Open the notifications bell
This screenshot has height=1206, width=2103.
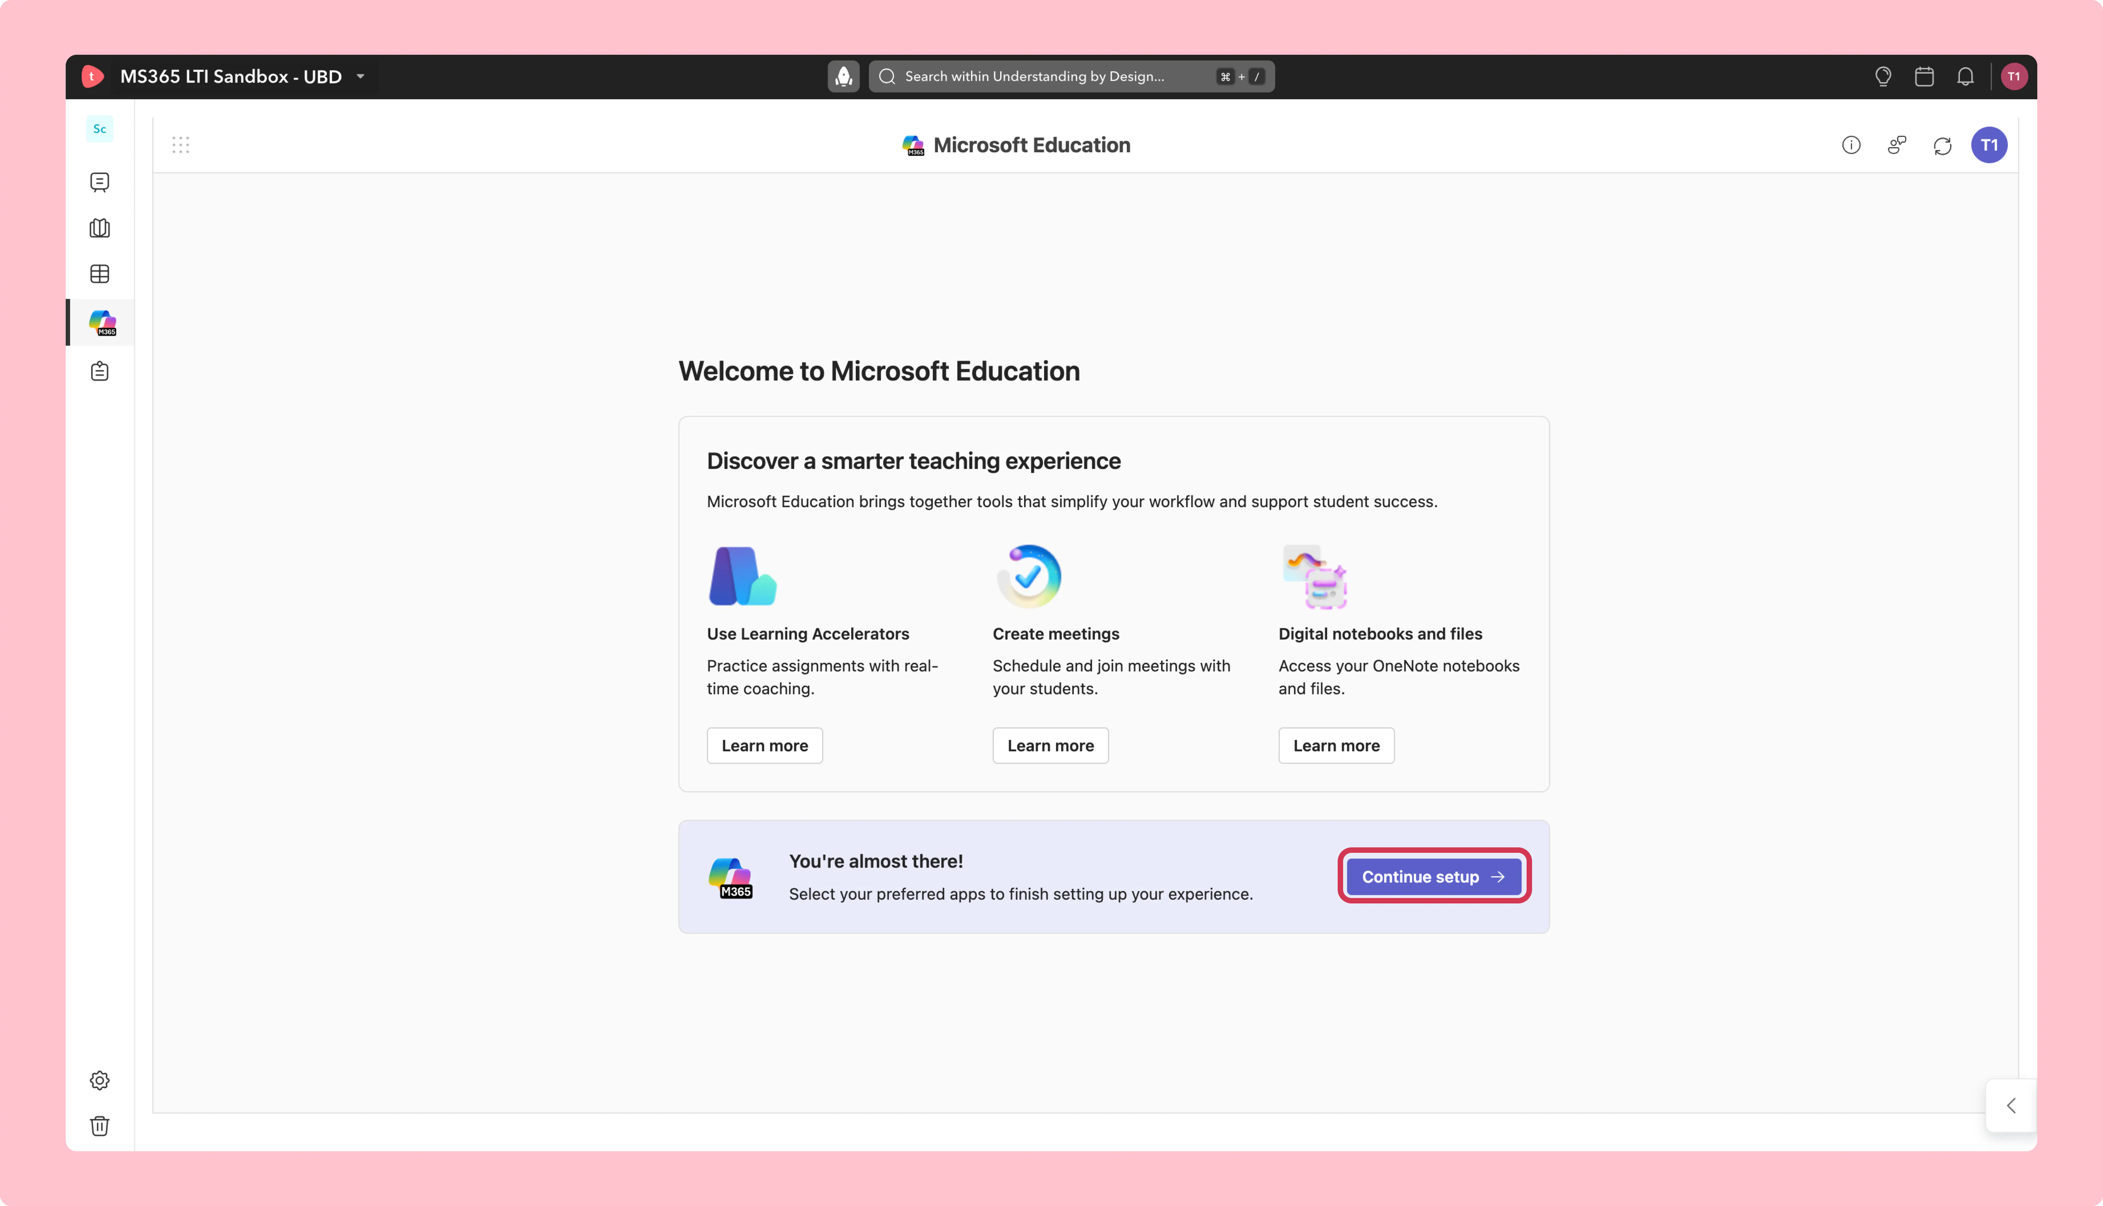pos(1965,76)
